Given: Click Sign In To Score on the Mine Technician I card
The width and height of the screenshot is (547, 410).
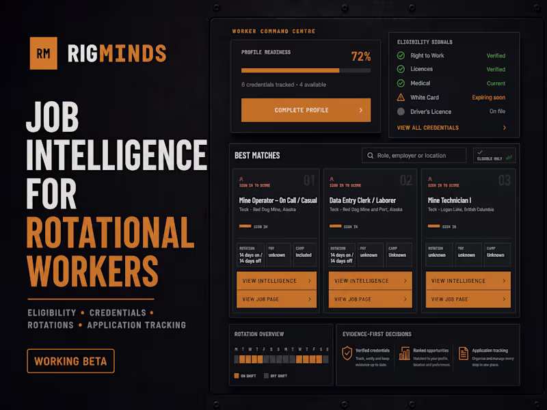Looking at the screenshot, I should point(443,185).
